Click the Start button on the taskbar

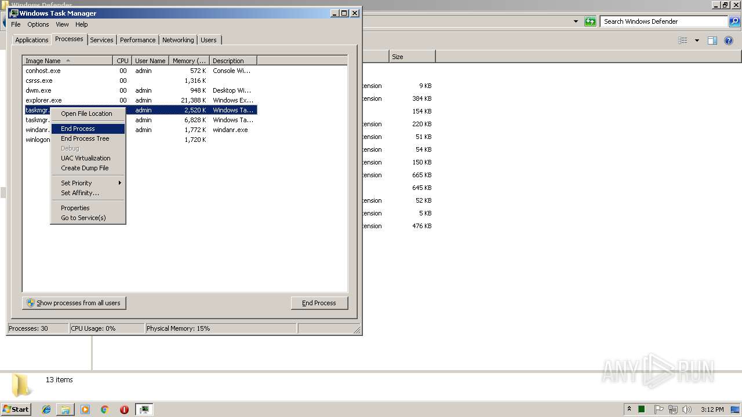(x=16, y=409)
